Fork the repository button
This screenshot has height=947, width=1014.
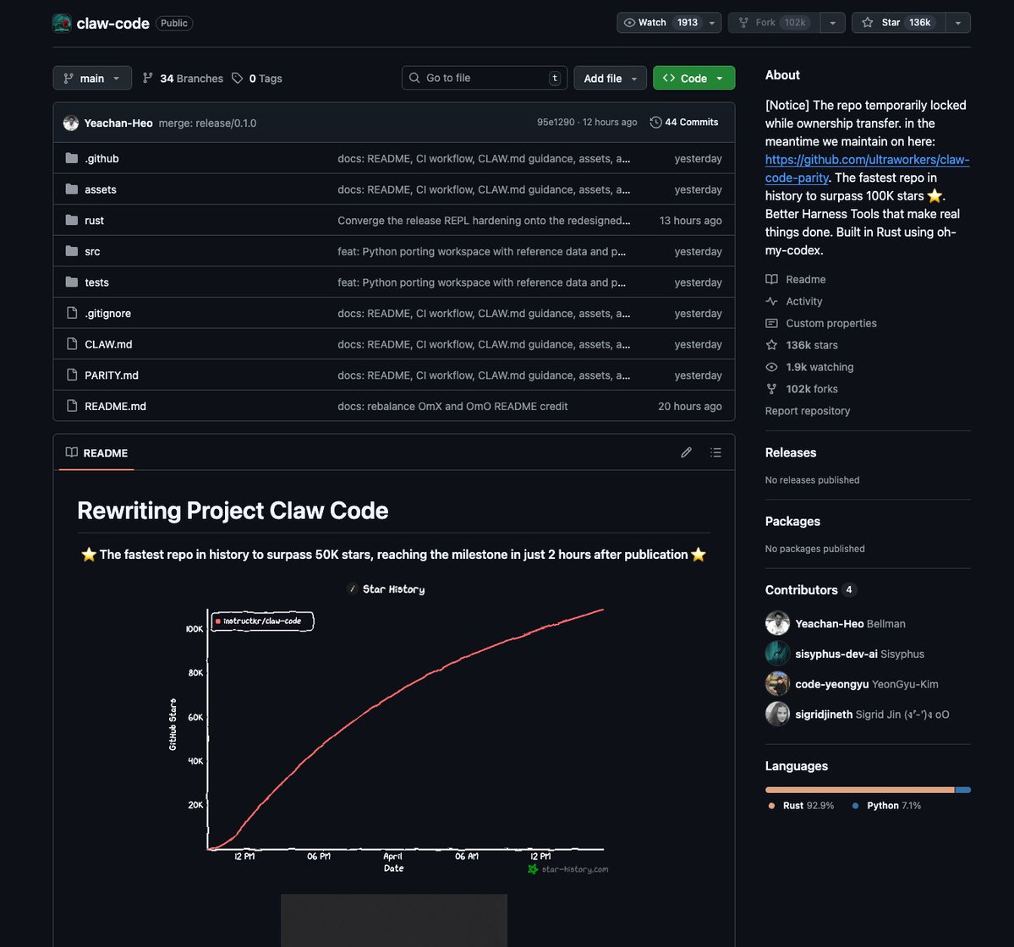774,23
